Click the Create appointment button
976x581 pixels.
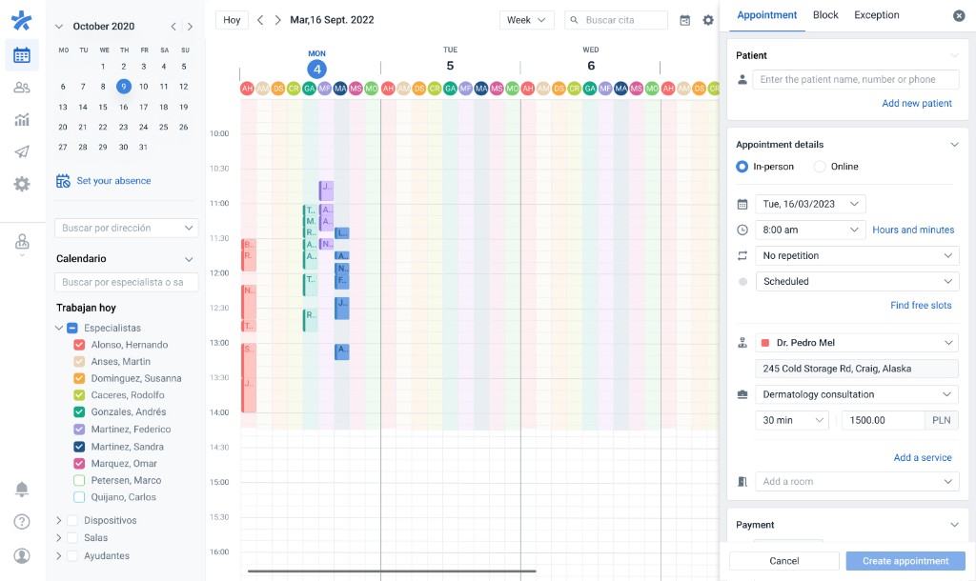point(905,561)
